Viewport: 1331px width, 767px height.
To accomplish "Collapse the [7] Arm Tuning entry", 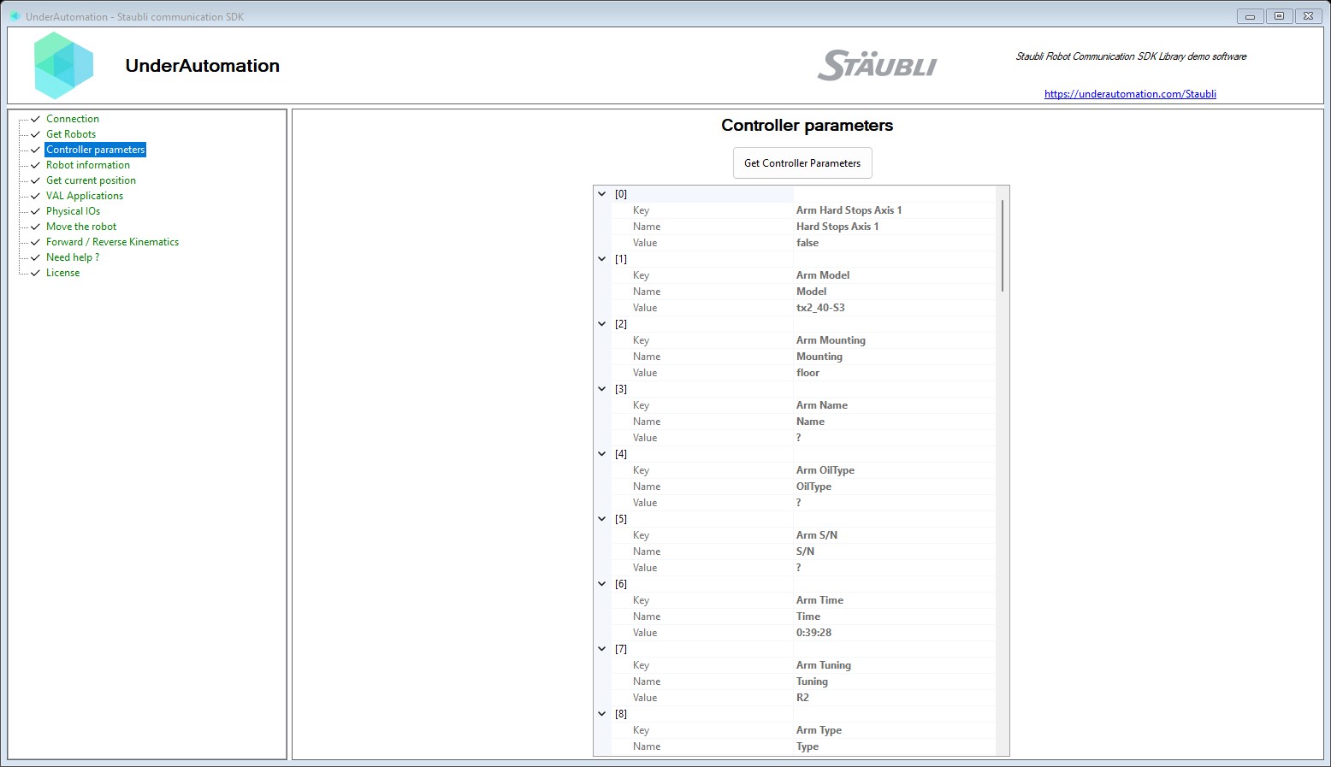I will tap(601, 648).
